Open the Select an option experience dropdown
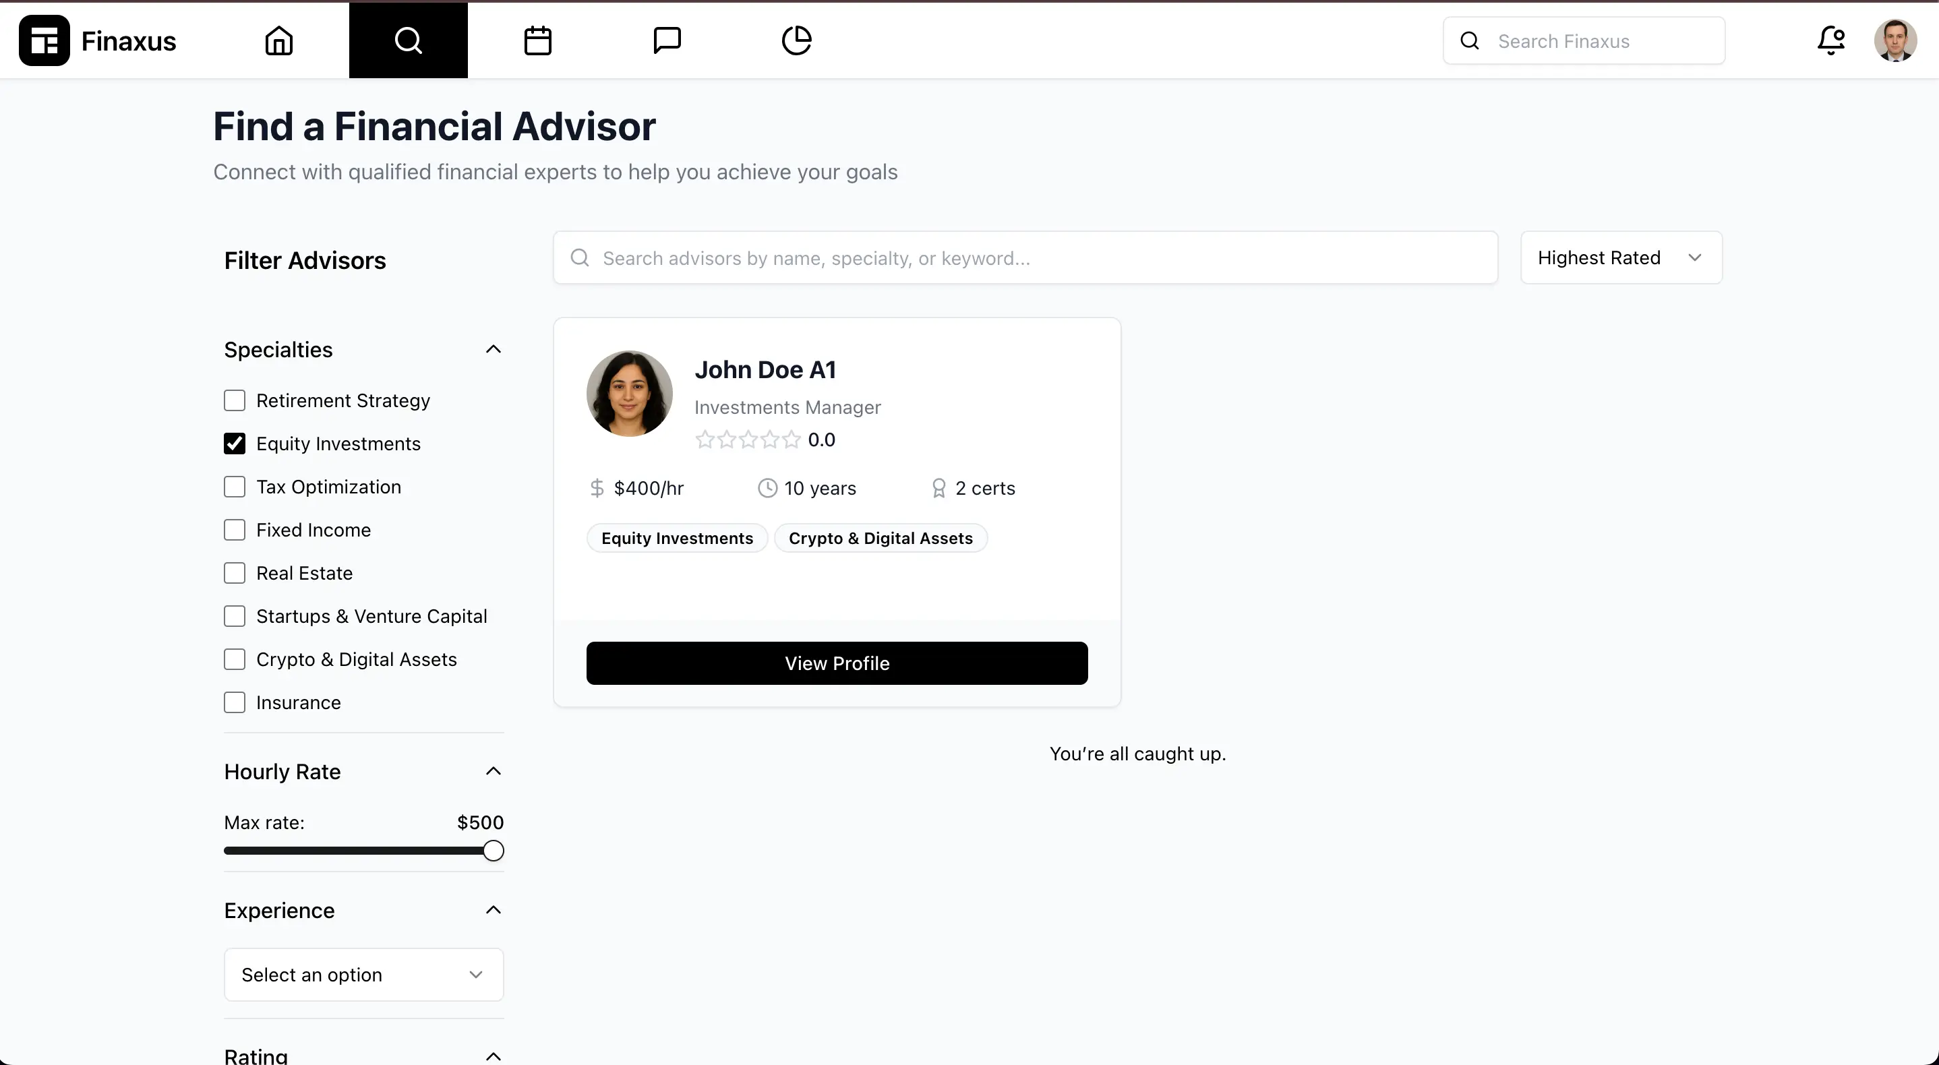 pyautogui.click(x=363, y=974)
